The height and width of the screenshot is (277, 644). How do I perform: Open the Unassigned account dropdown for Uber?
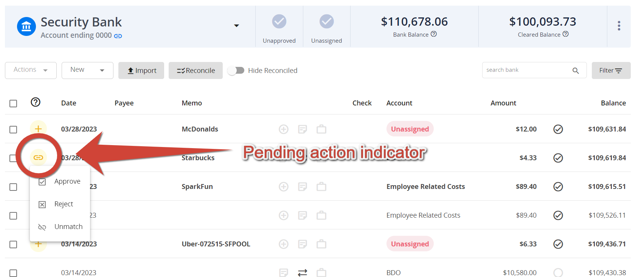pyautogui.click(x=410, y=244)
